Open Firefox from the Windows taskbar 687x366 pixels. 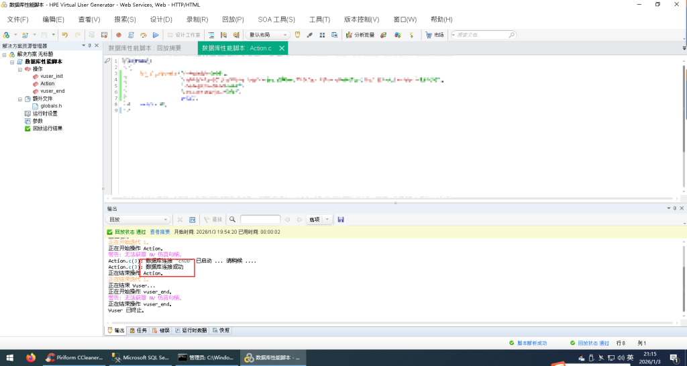(31, 357)
